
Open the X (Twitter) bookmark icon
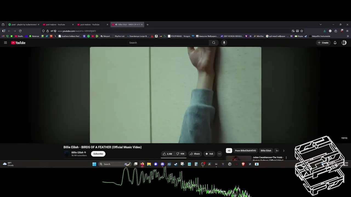(55, 36)
